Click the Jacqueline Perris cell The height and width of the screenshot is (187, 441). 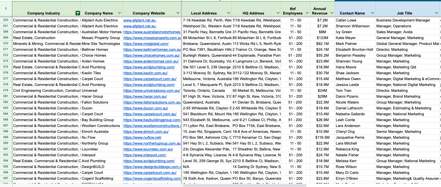[x=355, y=137]
